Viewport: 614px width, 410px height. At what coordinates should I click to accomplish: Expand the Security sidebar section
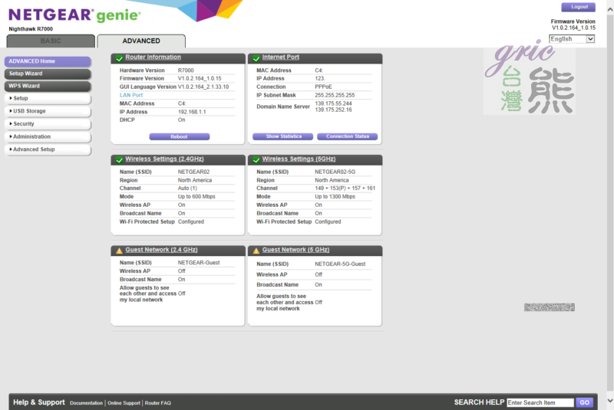tap(48, 124)
